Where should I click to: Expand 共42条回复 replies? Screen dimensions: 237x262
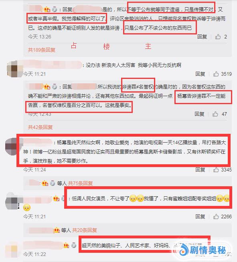pyautogui.click(x=40, y=127)
